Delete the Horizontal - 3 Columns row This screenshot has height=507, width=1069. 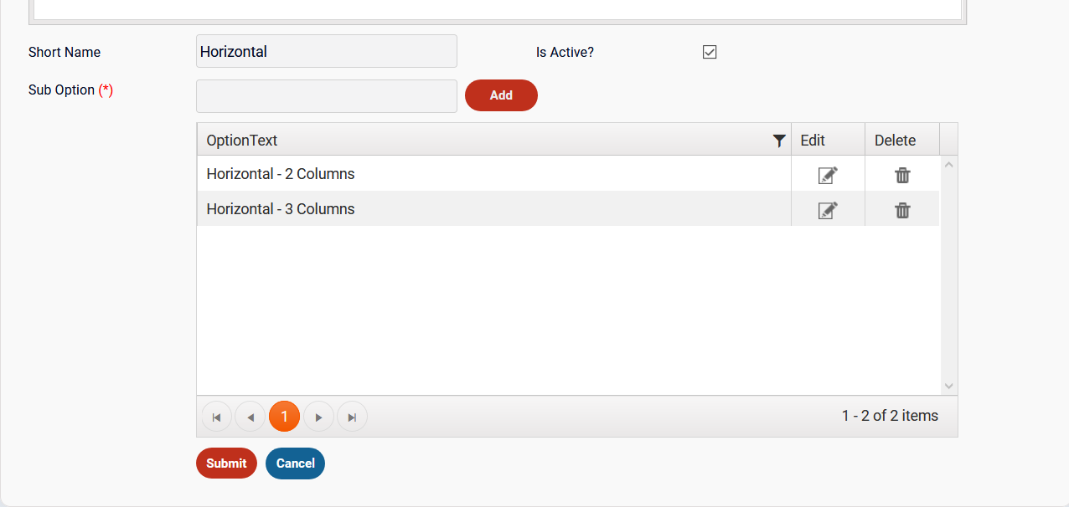pyautogui.click(x=902, y=210)
